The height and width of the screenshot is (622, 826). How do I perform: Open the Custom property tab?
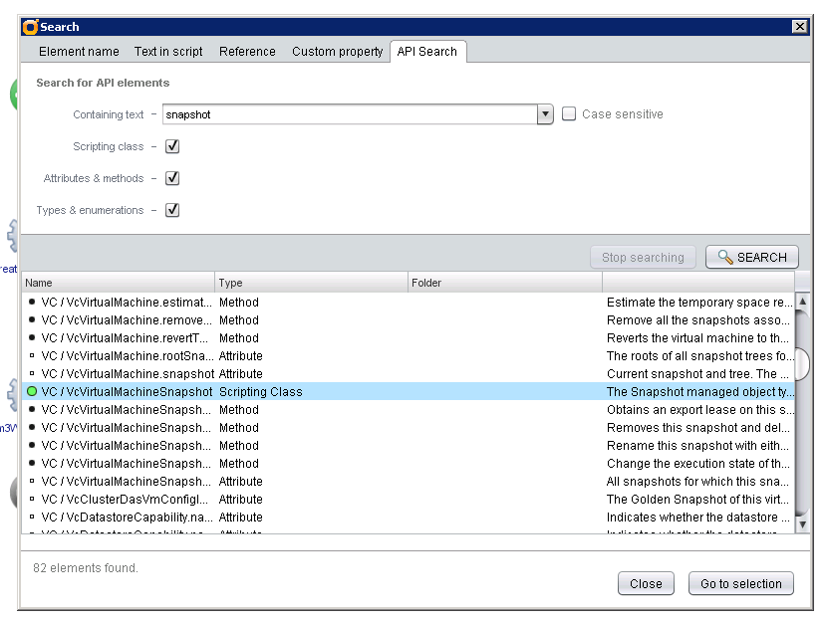coord(337,52)
